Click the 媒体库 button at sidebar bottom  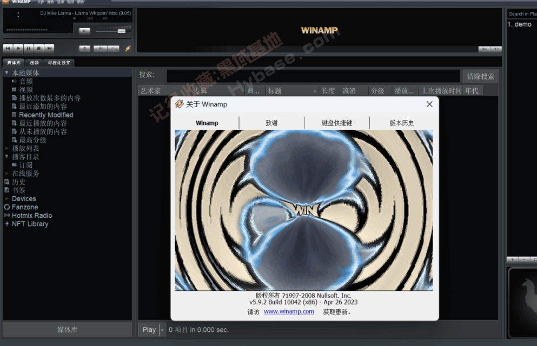pyautogui.click(x=68, y=330)
